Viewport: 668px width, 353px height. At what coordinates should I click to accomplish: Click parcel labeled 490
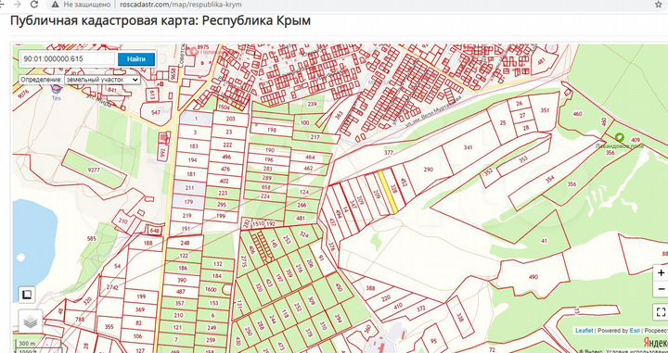pos(533,277)
